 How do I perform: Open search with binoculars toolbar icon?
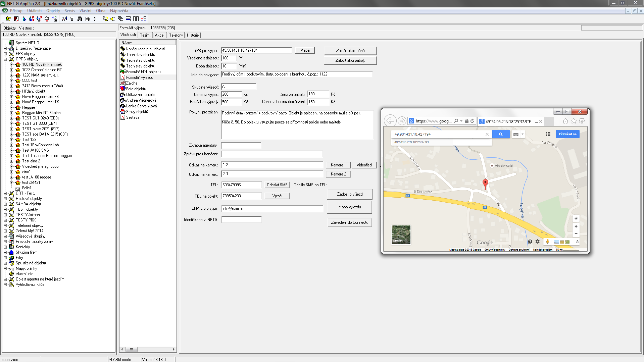click(80, 19)
